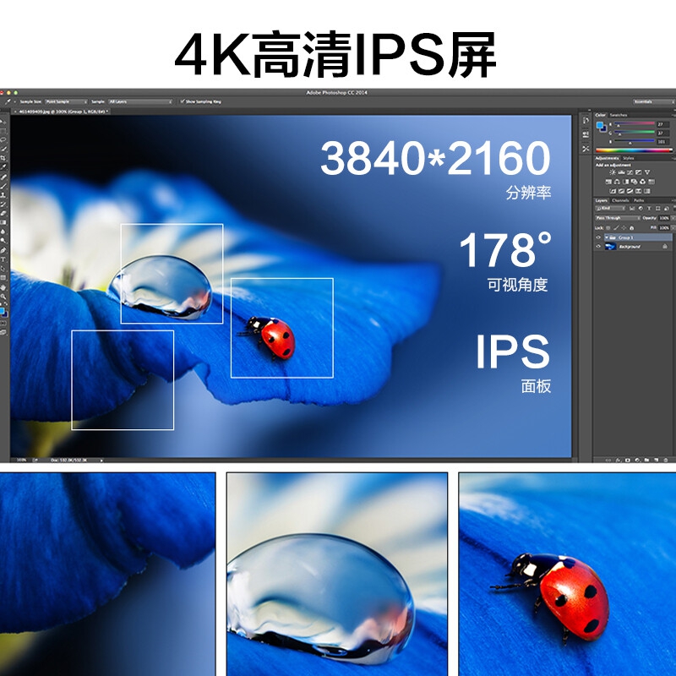
Task: Pick the Lasso tool
Action: pos(4,139)
